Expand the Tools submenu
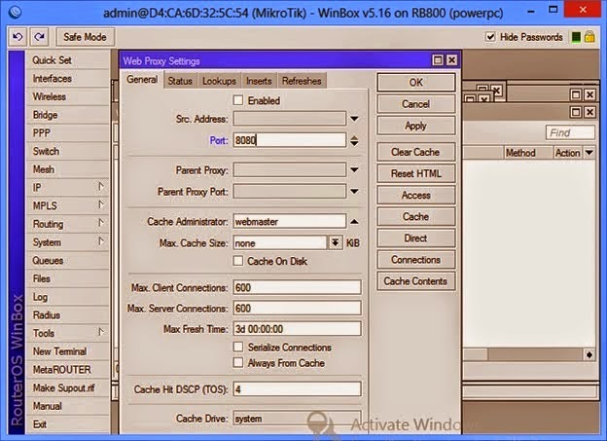 101,332
